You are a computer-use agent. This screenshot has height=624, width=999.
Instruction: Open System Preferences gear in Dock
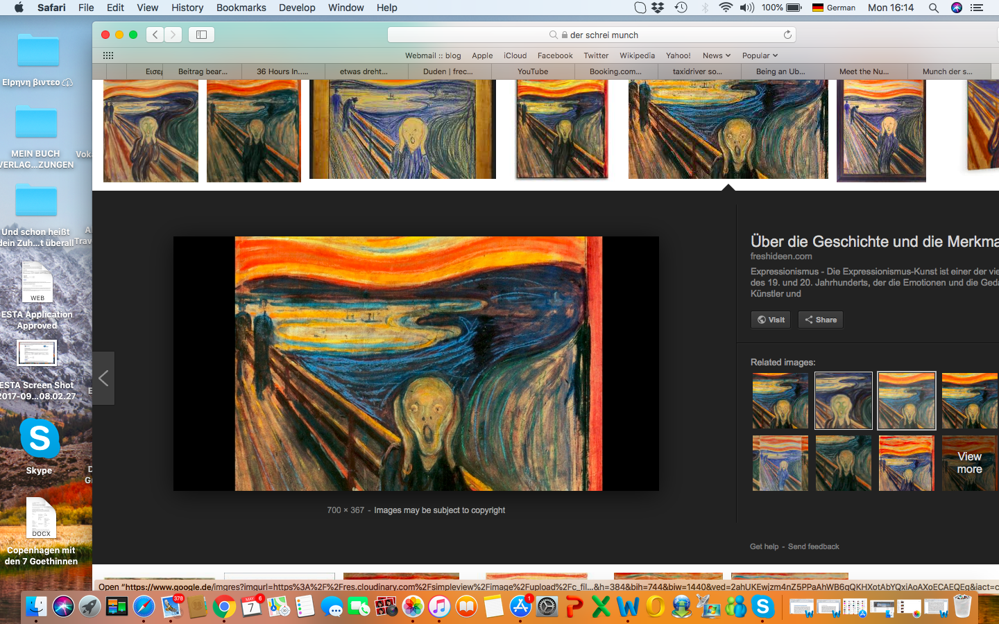coord(547,607)
